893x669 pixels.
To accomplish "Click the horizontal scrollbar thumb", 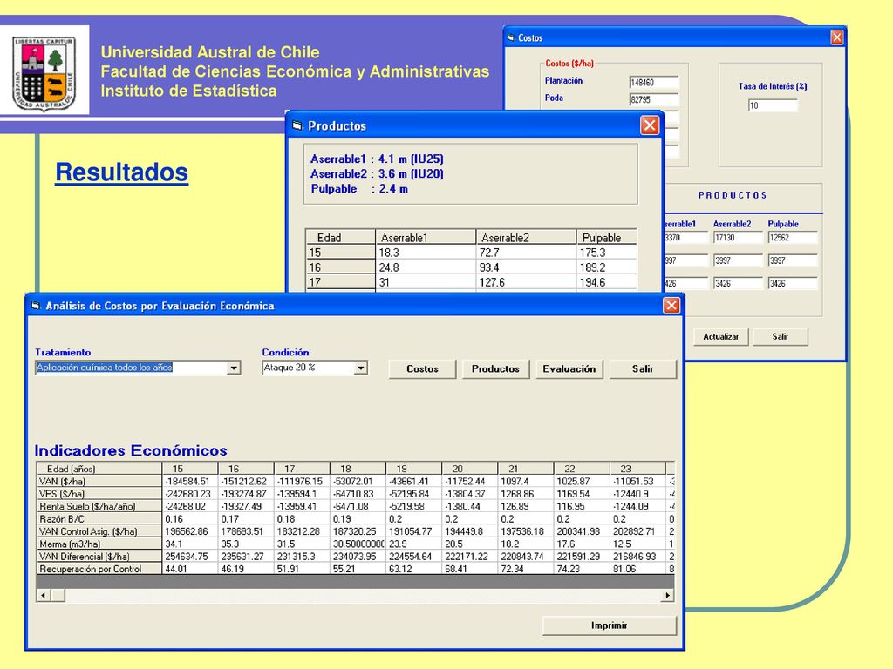I will pyautogui.click(x=58, y=596).
